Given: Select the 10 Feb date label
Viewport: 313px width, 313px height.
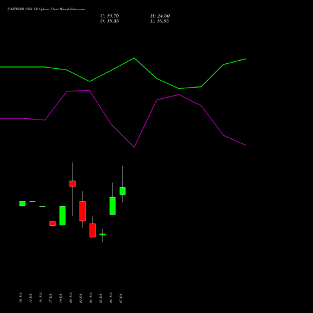Looking at the screenshot, I should point(21,297).
